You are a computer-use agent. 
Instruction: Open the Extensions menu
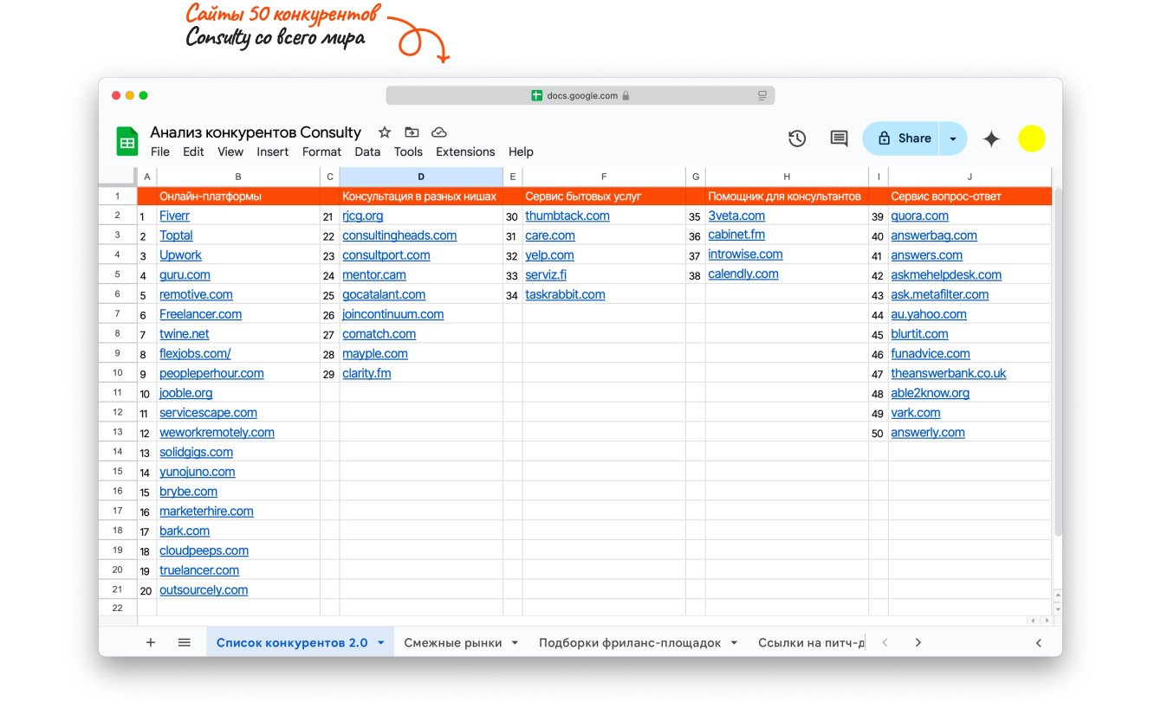tap(465, 151)
